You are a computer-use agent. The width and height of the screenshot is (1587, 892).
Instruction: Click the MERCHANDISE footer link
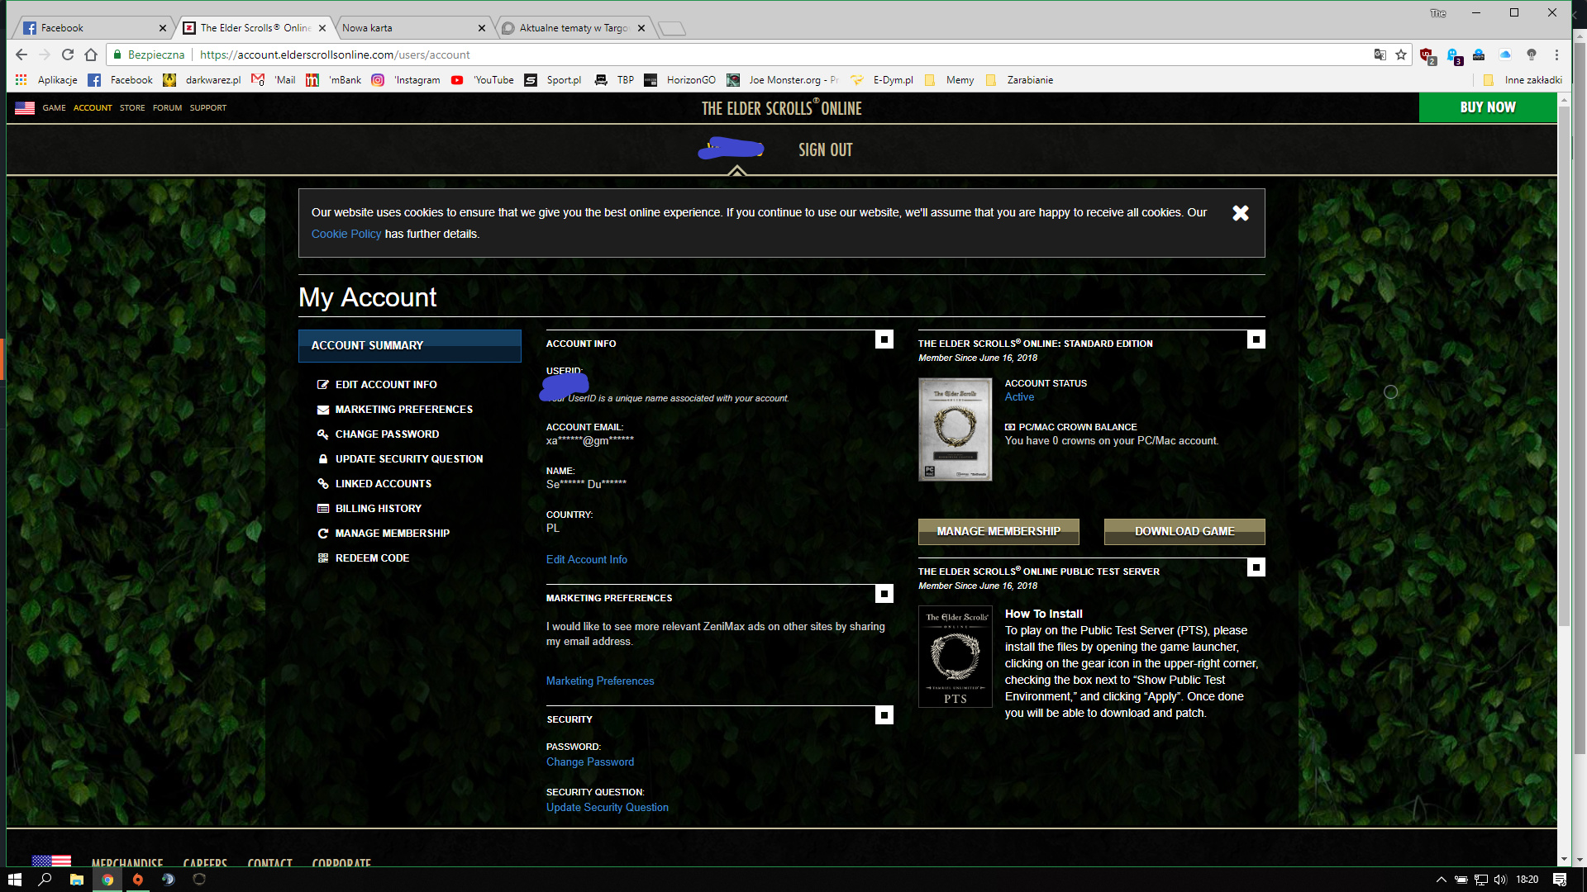pyautogui.click(x=127, y=863)
